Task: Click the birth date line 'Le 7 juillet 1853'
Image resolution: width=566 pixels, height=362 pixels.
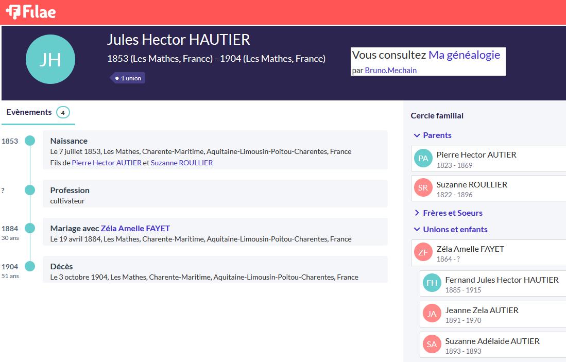Action: 201,151
